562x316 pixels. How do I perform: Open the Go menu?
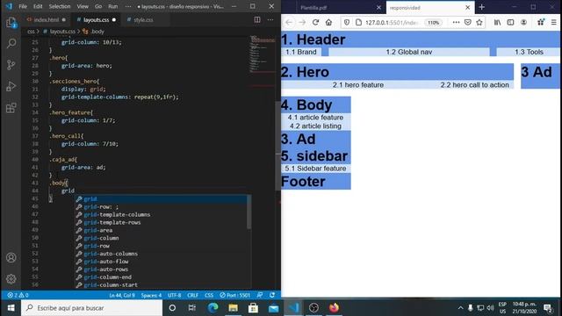pos(98,6)
